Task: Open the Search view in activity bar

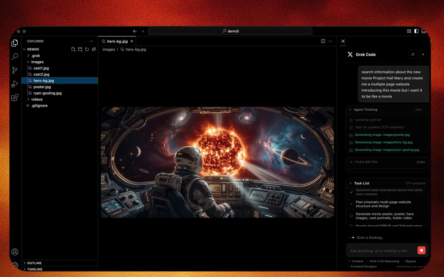Action: pyautogui.click(x=15, y=57)
